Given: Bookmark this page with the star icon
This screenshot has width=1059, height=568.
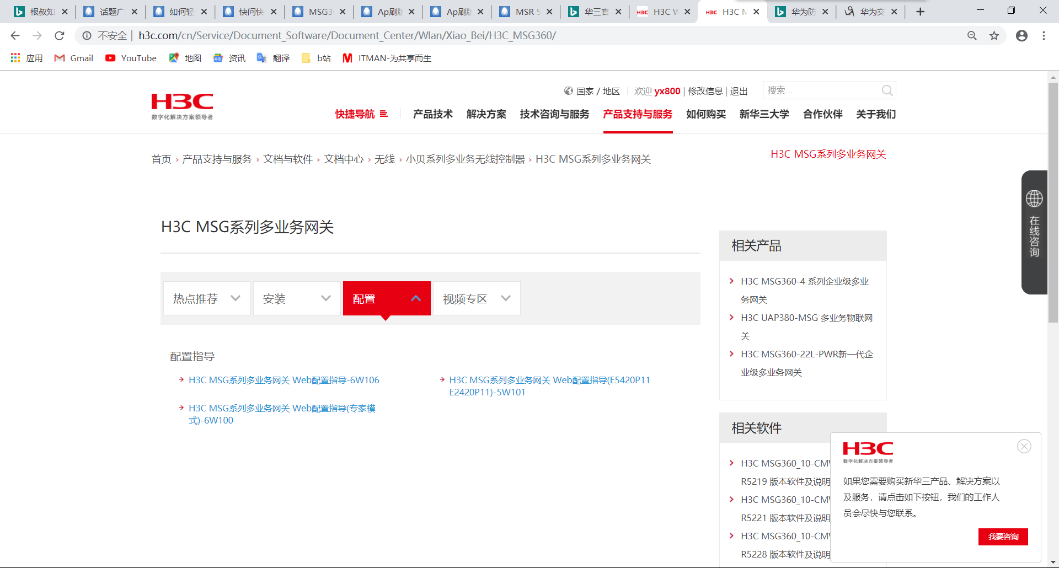Looking at the screenshot, I should pyautogui.click(x=994, y=36).
